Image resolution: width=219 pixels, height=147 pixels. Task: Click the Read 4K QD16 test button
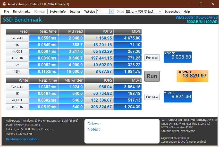coord(17,58)
